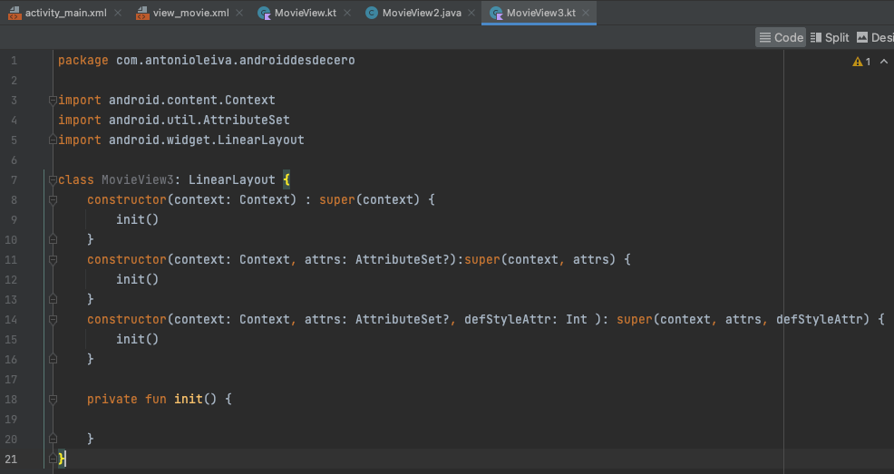
Task: Fold the first constructor at line 8
Action: 53,200
